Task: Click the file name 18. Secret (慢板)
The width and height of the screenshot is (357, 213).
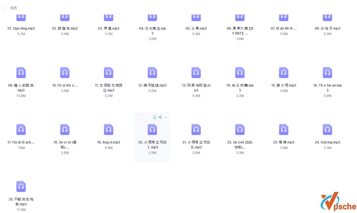Action: (65, 145)
